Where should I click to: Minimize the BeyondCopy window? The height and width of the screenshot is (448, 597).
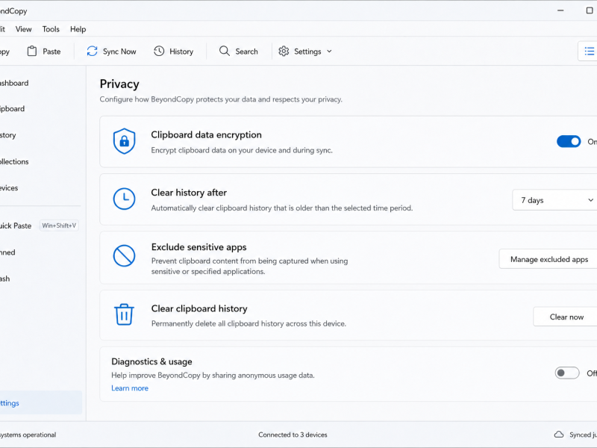tap(560, 10)
